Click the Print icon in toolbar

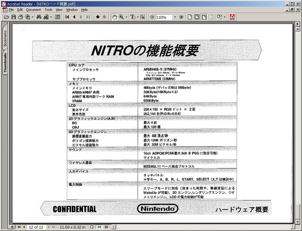pos(21,17)
